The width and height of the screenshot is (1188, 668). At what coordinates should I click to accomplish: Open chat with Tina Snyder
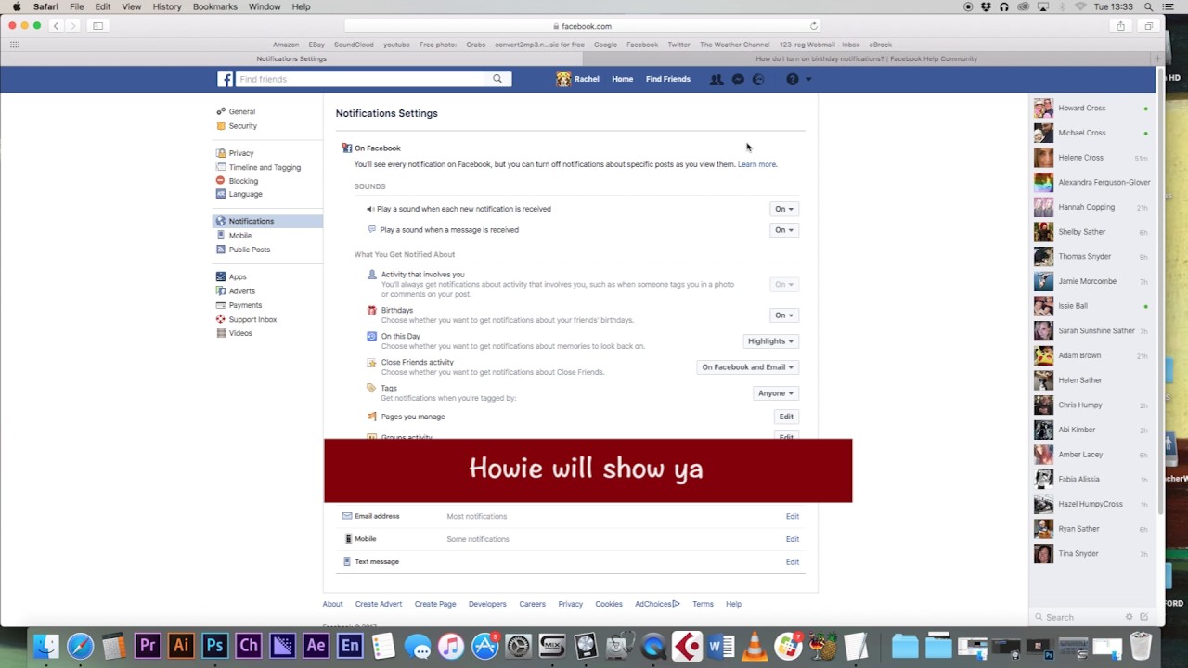(x=1091, y=553)
